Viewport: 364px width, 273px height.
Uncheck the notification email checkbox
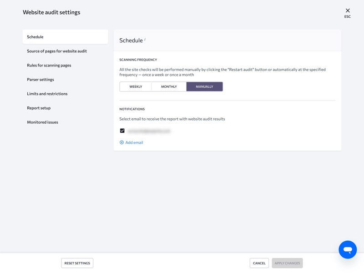122,131
